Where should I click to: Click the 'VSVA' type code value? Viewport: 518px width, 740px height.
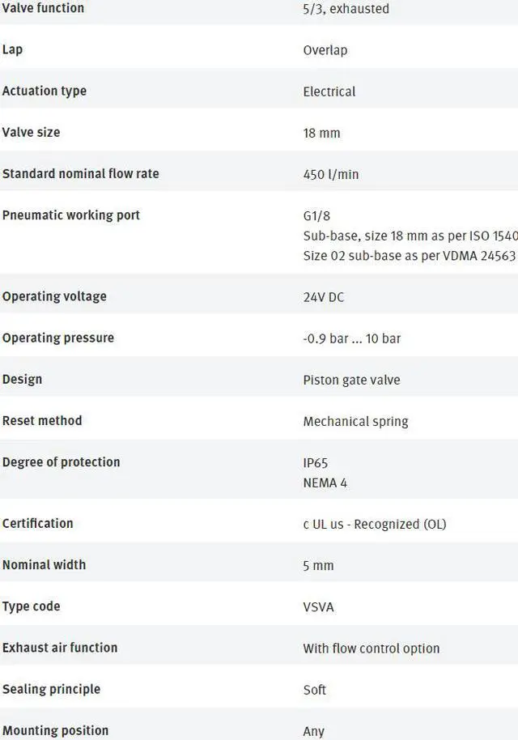pos(318,607)
